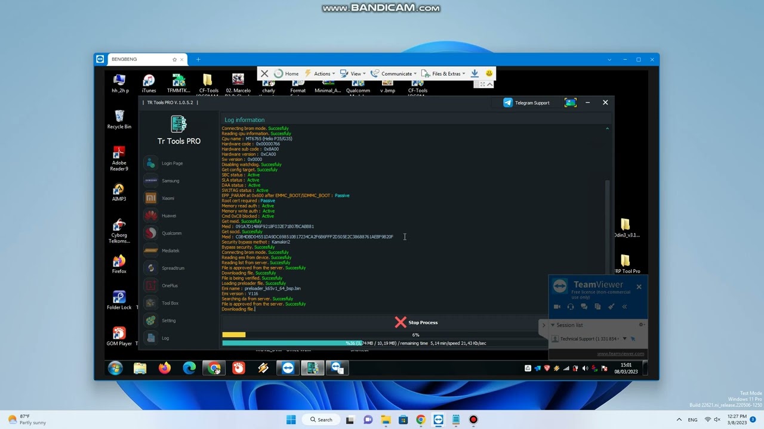Open the weather widget showing 87°F

point(27,419)
